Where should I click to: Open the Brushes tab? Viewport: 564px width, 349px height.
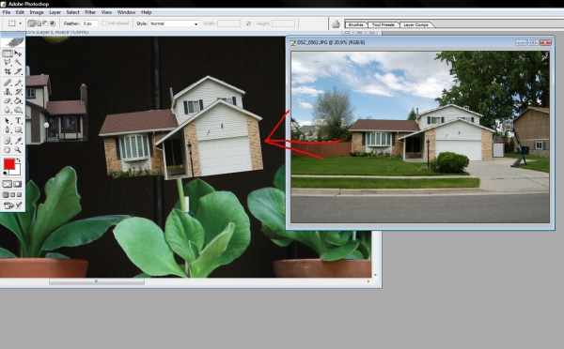355,24
